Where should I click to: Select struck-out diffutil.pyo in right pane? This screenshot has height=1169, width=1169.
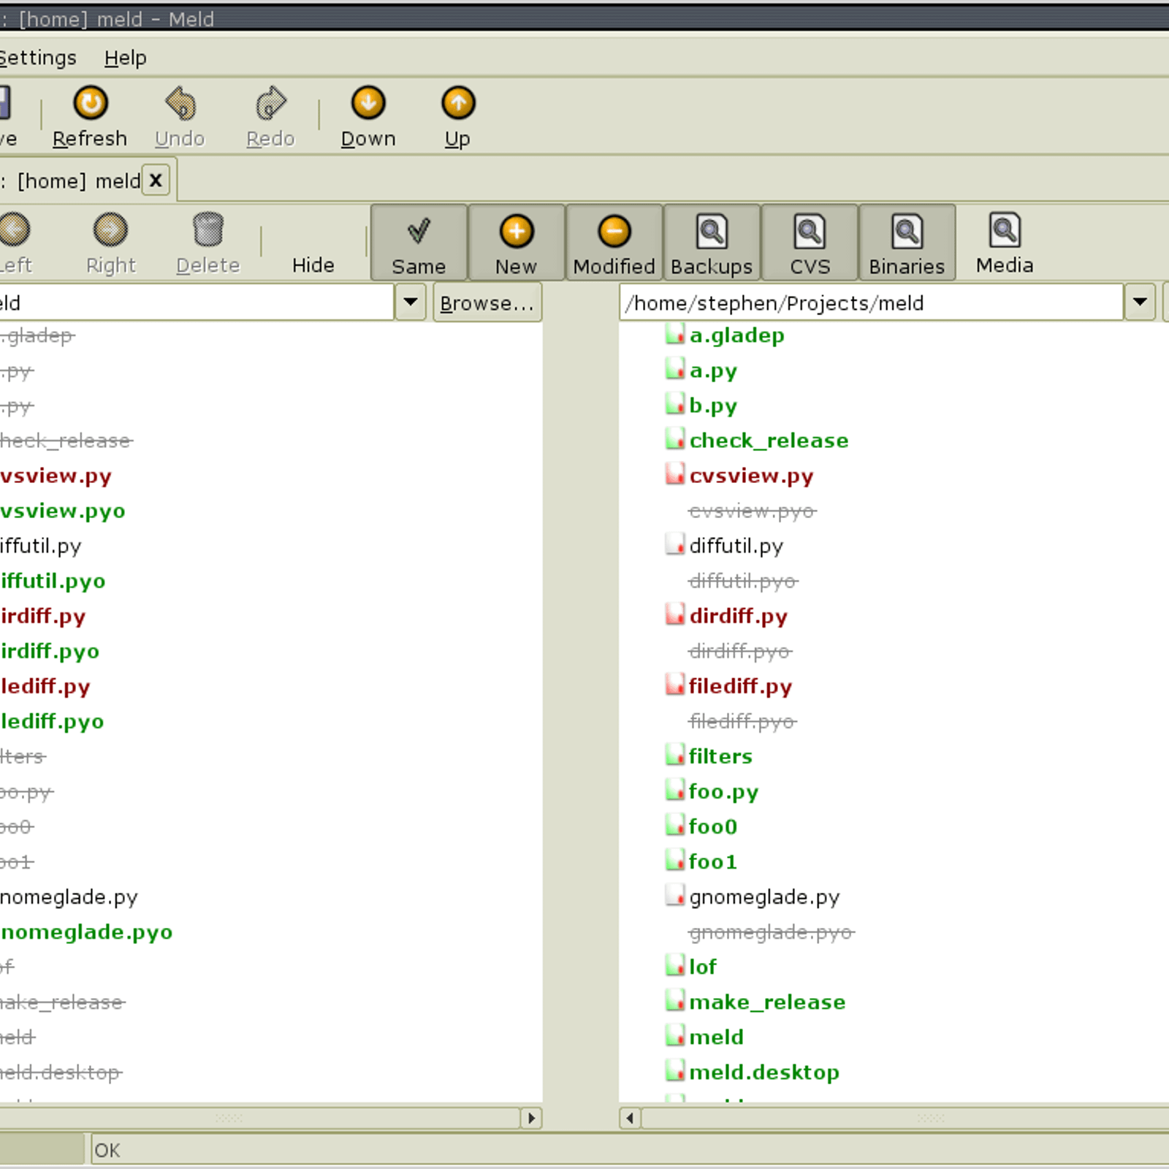point(744,581)
